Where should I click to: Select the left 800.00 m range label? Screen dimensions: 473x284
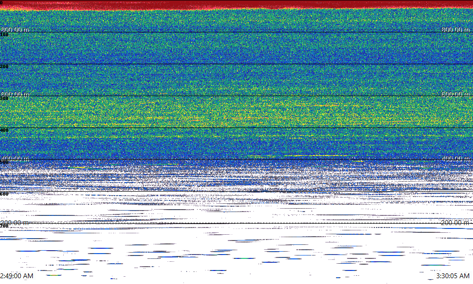coord(15,29)
